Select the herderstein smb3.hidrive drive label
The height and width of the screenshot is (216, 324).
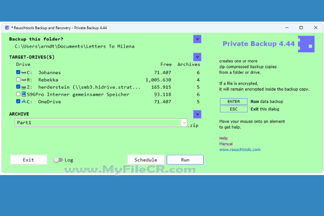click(x=89, y=87)
